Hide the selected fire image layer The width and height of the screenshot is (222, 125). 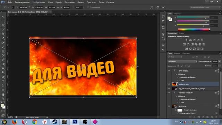pos(169,84)
